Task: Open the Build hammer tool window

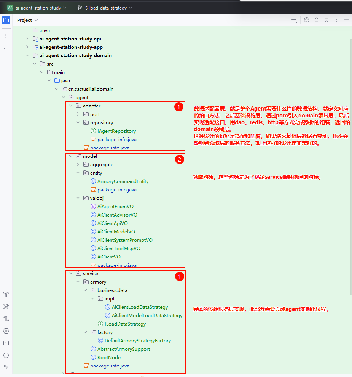Action: coord(6,294)
